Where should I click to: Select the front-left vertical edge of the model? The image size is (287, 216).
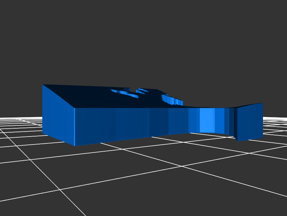tap(74, 127)
